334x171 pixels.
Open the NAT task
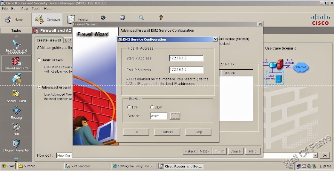tap(16, 129)
